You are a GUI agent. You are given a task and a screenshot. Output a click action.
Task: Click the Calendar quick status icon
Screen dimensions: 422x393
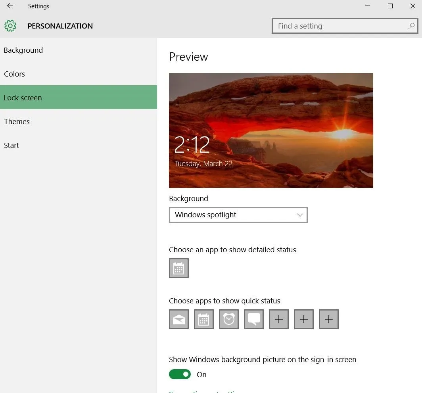(204, 319)
